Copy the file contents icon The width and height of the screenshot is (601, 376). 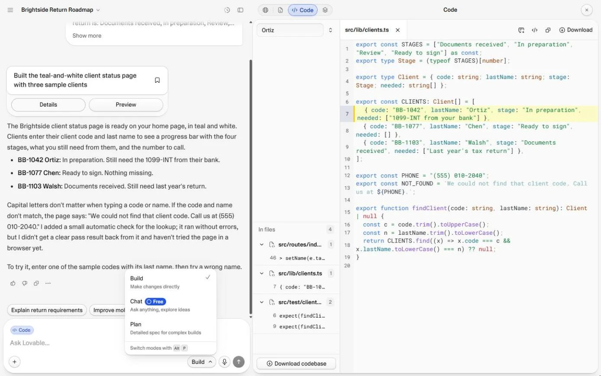(x=548, y=30)
